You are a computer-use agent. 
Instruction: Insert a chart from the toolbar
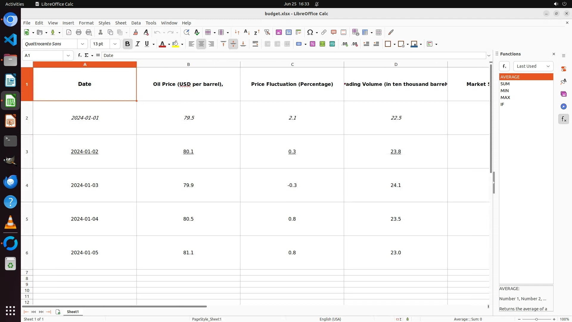[288, 32]
